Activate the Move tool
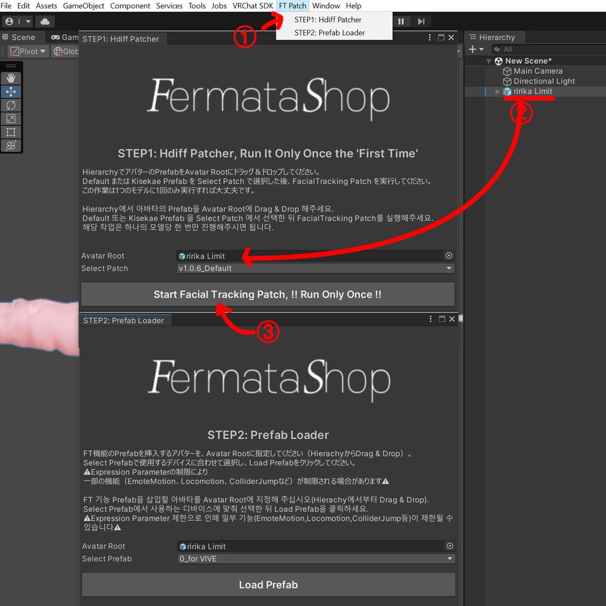Viewport: 606px width, 606px height. (x=11, y=92)
